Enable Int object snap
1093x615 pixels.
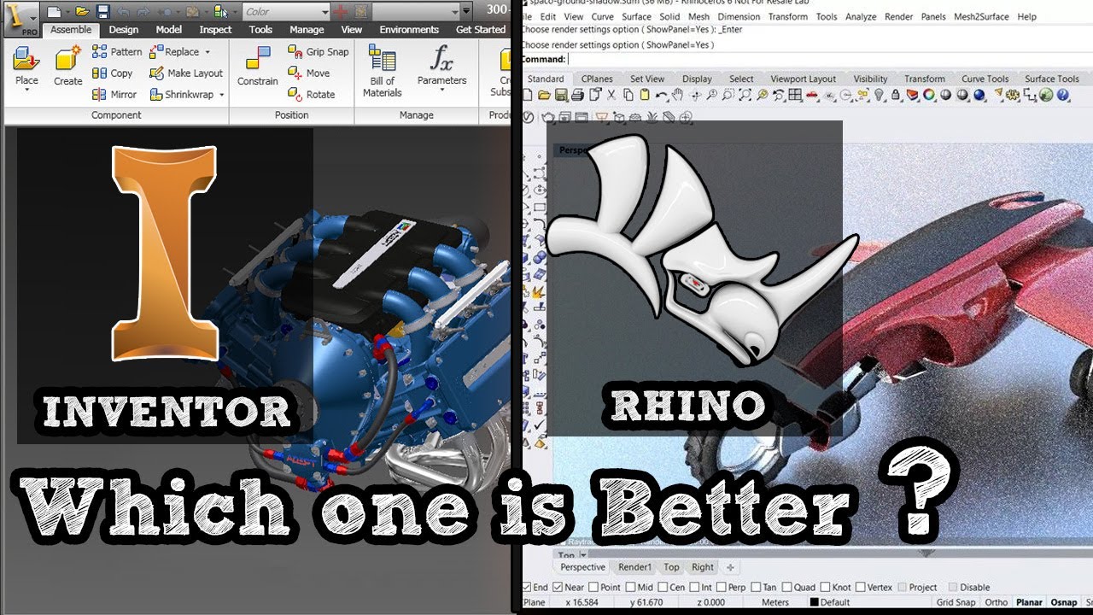tap(695, 587)
